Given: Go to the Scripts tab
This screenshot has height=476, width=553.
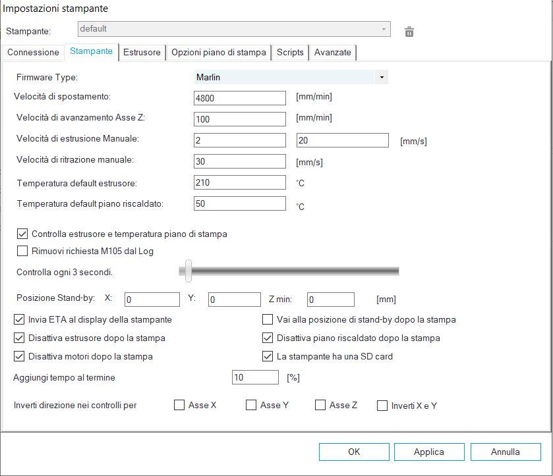Looking at the screenshot, I should pyautogui.click(x=290, y=53).
